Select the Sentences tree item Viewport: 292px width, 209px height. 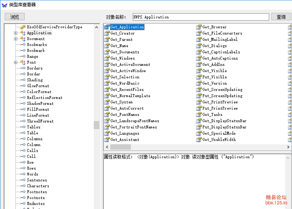(37, 180)
